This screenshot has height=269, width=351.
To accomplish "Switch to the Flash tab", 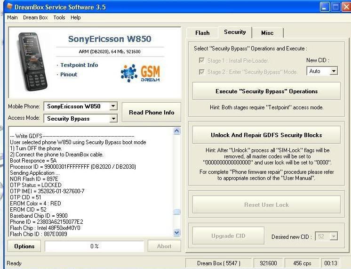I will tap(202, 33).
